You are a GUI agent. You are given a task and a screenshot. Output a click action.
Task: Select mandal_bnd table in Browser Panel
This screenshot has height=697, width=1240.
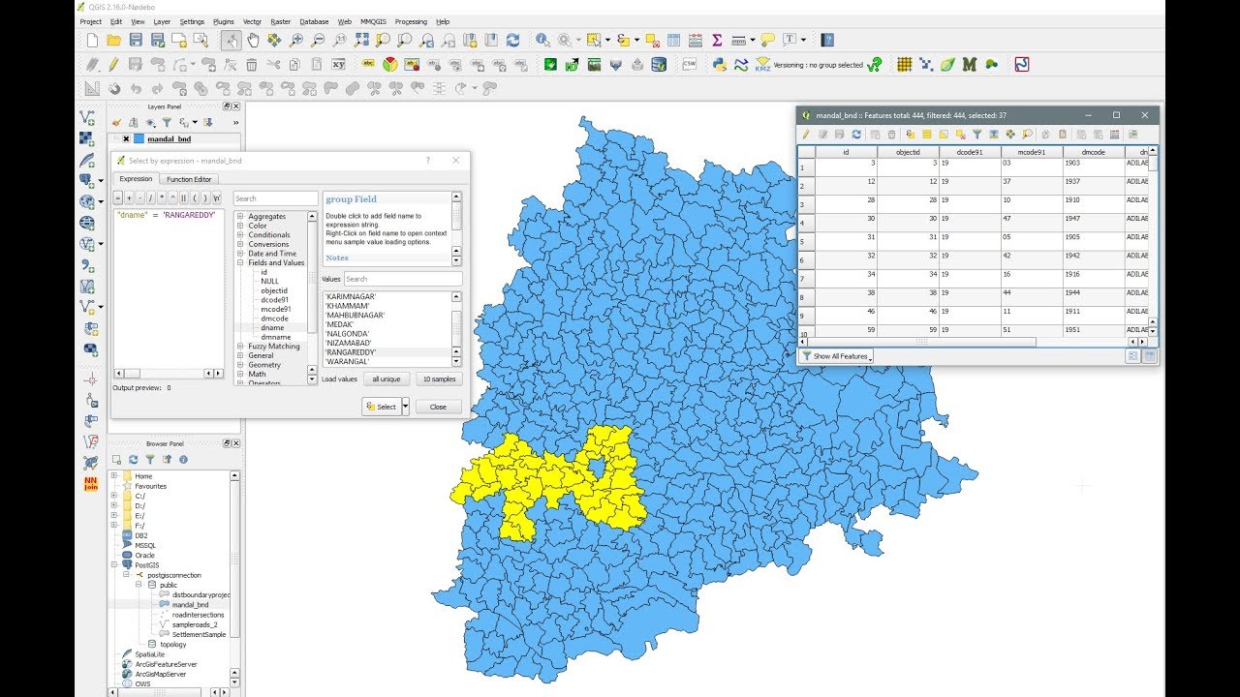tap(191, 604)
